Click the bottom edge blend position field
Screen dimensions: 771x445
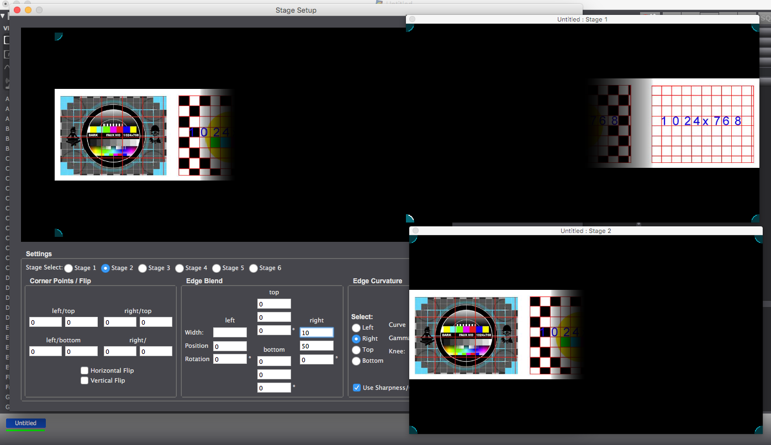click(x=274, y=374)
